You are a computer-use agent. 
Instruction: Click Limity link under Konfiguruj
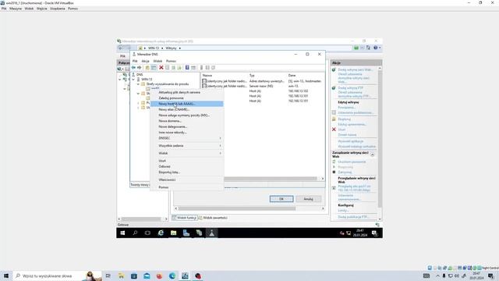pos(343,211)
